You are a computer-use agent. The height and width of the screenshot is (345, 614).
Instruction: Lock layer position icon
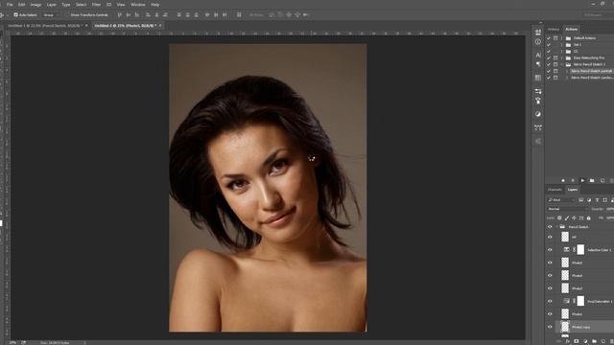point(574,218)
